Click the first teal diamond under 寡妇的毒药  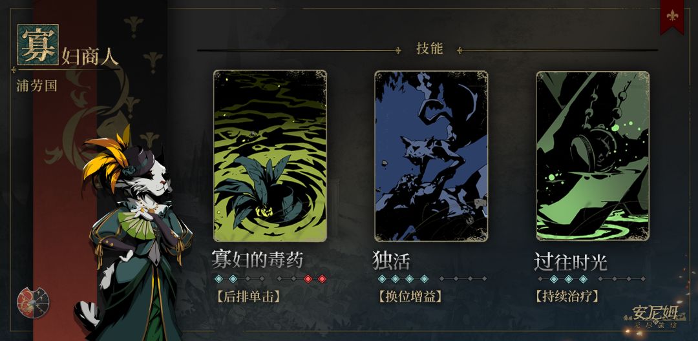coord(218,279)
